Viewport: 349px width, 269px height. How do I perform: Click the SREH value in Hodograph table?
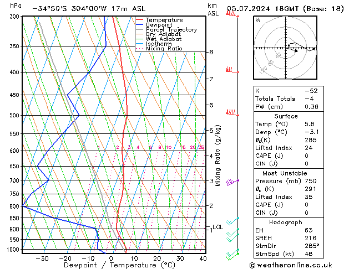click(311, 238)
